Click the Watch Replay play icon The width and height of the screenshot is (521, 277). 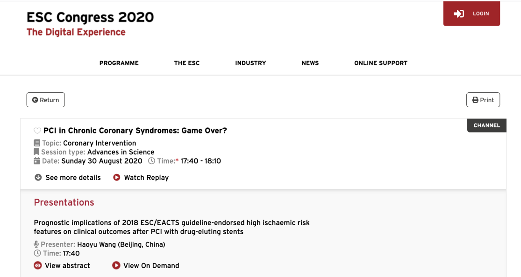(117, 178)
